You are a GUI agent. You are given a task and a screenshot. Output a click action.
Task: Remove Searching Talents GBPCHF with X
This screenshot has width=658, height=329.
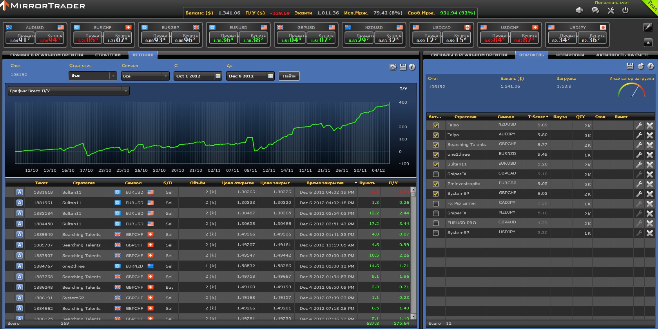(x=650, y=145)
